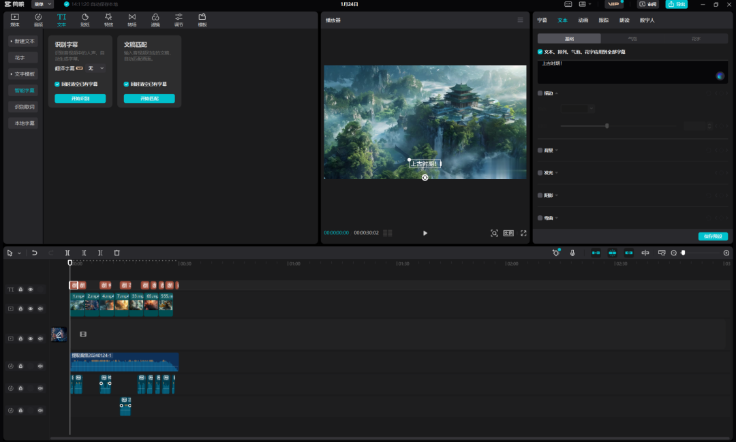This screenshot has width=736, height=442.
Task: Mute the main video track
Action: (40, 309)
